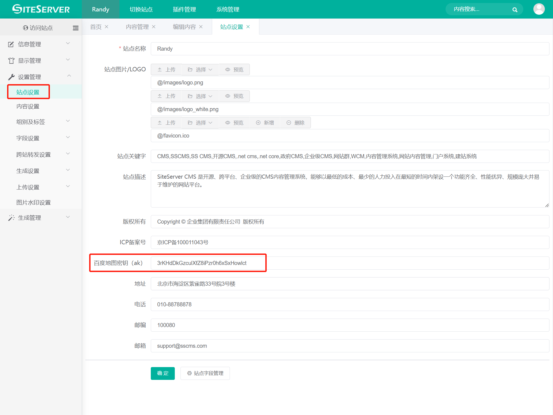This screenshot has width=553, height=415.
Task: Click ICP备案号 input field
Action: 350,242
